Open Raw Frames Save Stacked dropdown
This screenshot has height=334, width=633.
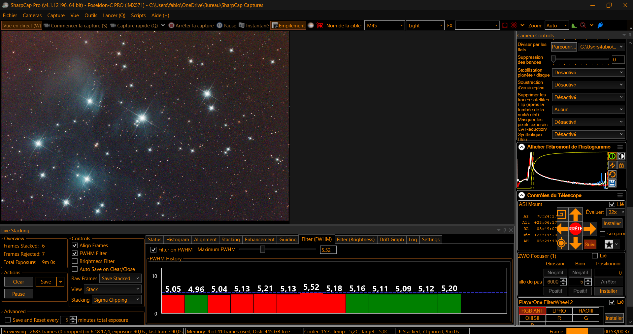[x=121, y=278]
